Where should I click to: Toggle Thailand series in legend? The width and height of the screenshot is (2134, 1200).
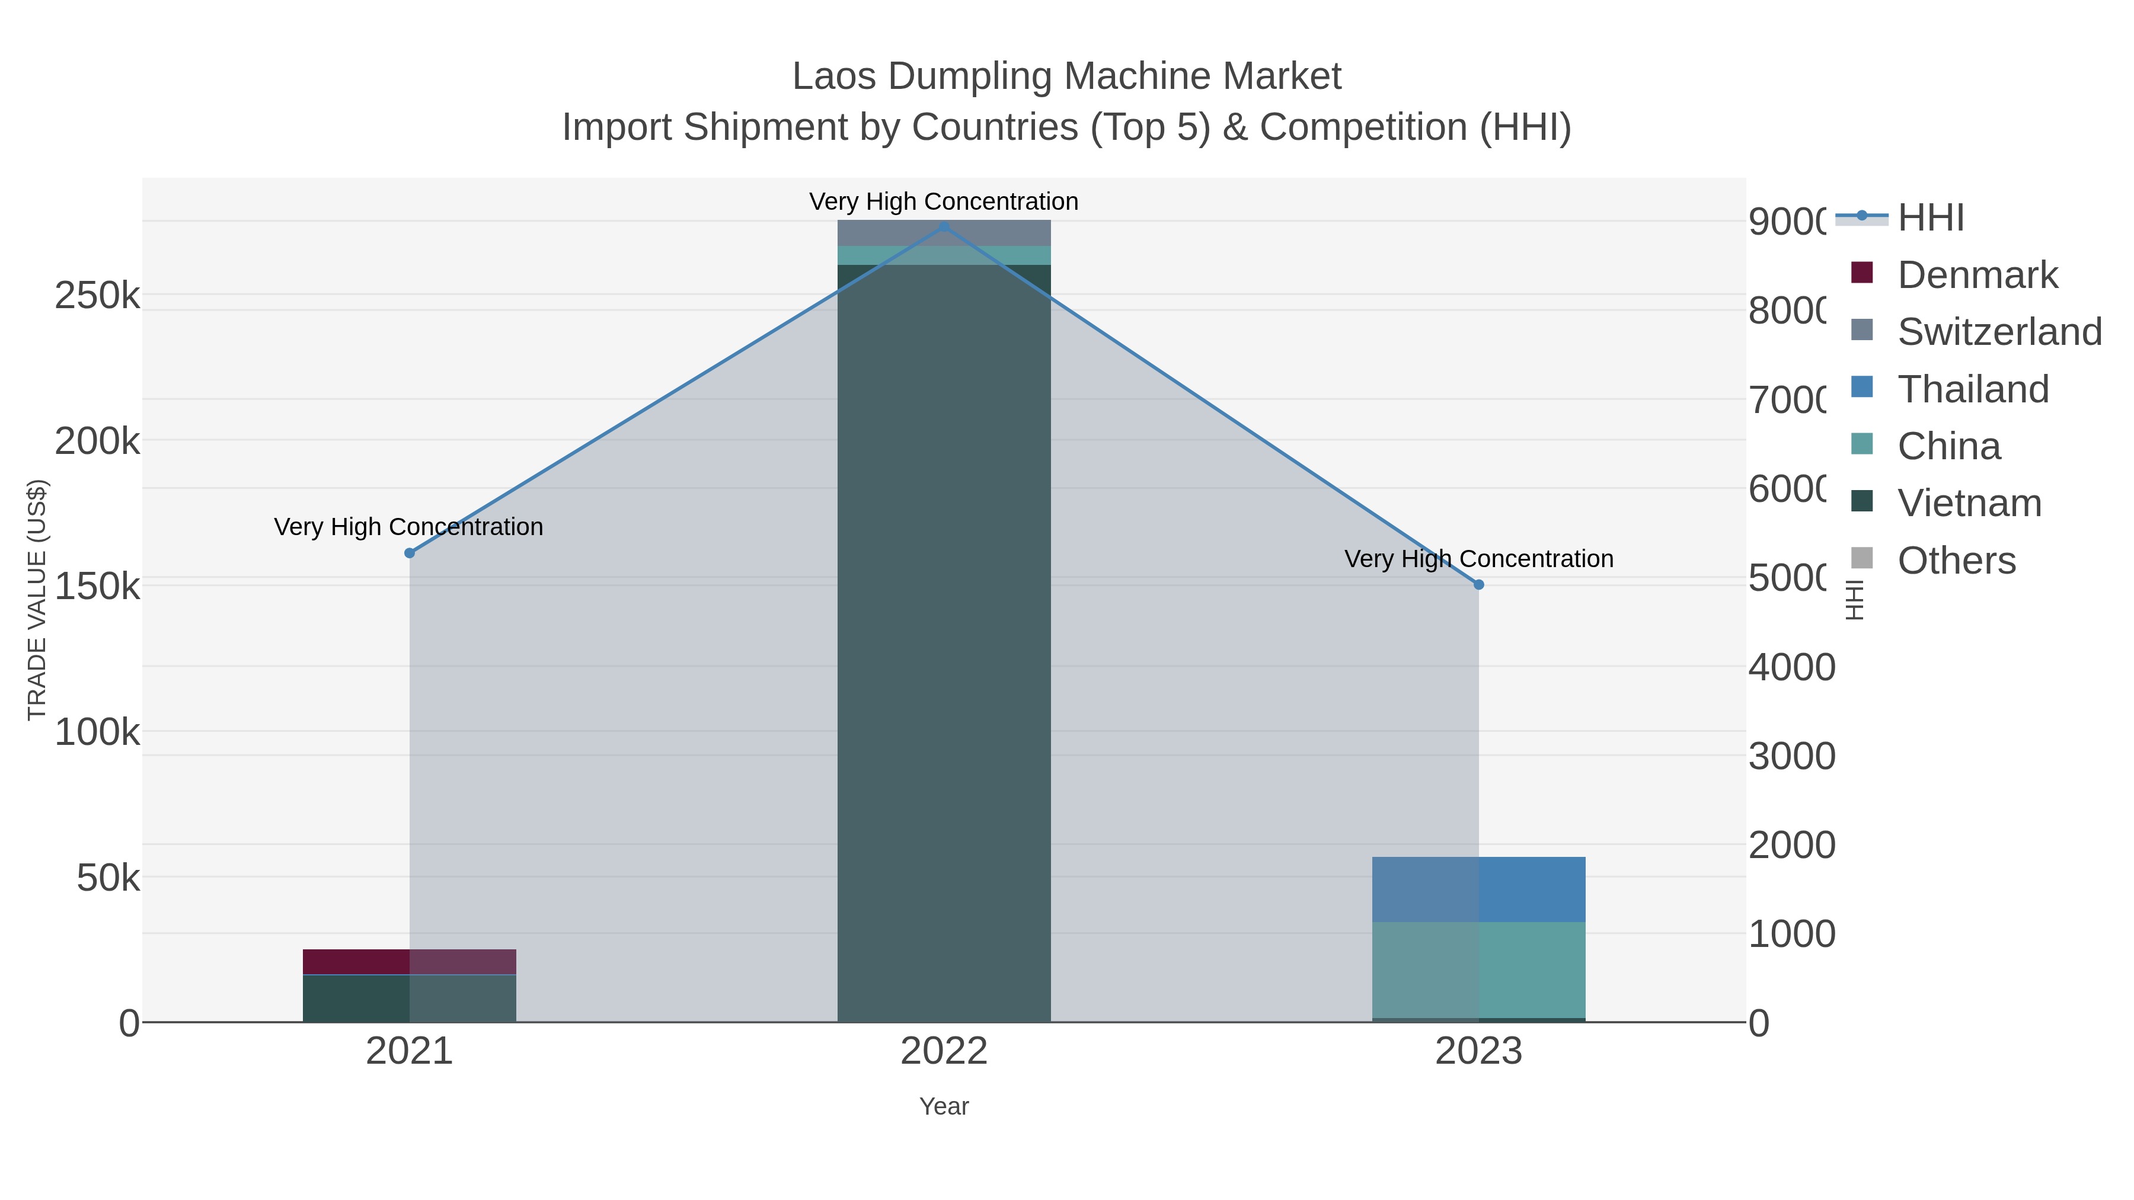tap(1950, 389)
